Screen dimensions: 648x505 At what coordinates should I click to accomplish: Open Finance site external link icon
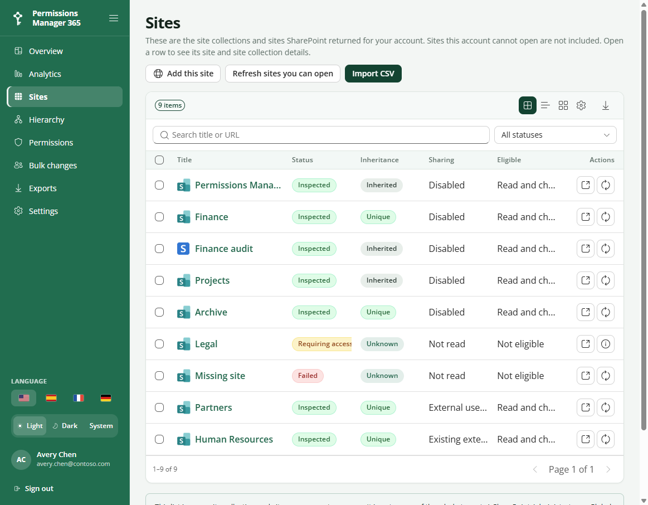point(585,217)
